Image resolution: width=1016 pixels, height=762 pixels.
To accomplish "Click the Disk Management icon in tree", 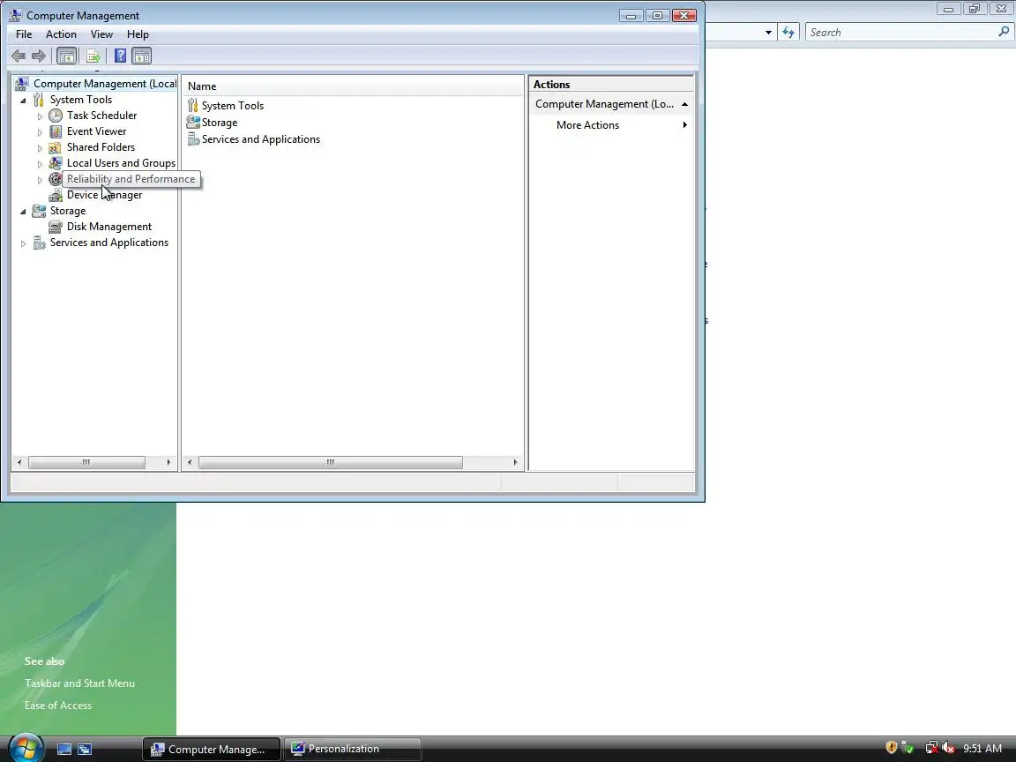I will (56, 227).
